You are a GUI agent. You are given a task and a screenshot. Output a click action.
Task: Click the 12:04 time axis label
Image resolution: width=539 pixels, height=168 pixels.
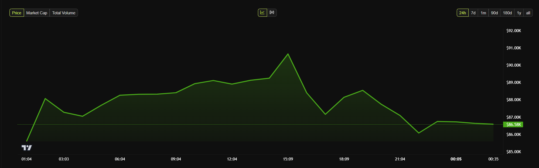(x=232, y=159)
